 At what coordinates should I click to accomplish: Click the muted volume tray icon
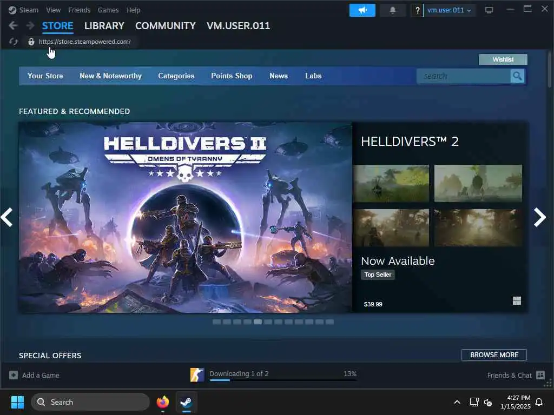(488, 402)
